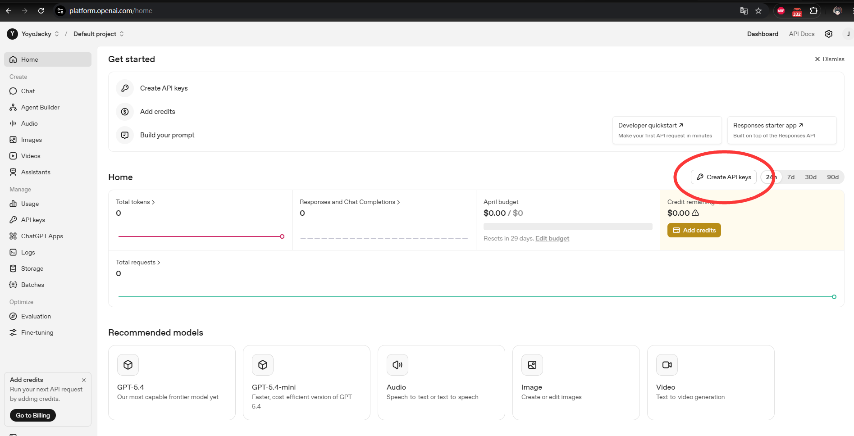Open Total requests details
The height and width of the screenshot is (436, 854).
tap(138, 262)
